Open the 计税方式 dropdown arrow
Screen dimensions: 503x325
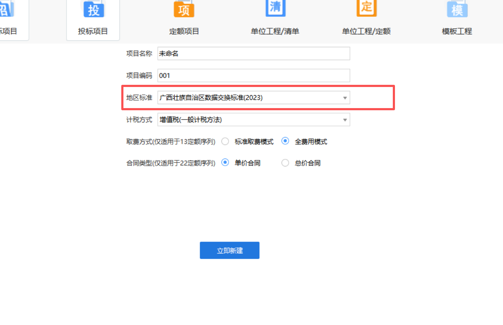point(345,120)
